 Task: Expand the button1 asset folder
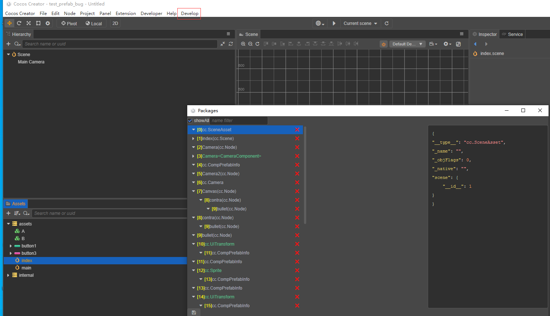coord(11,246)
